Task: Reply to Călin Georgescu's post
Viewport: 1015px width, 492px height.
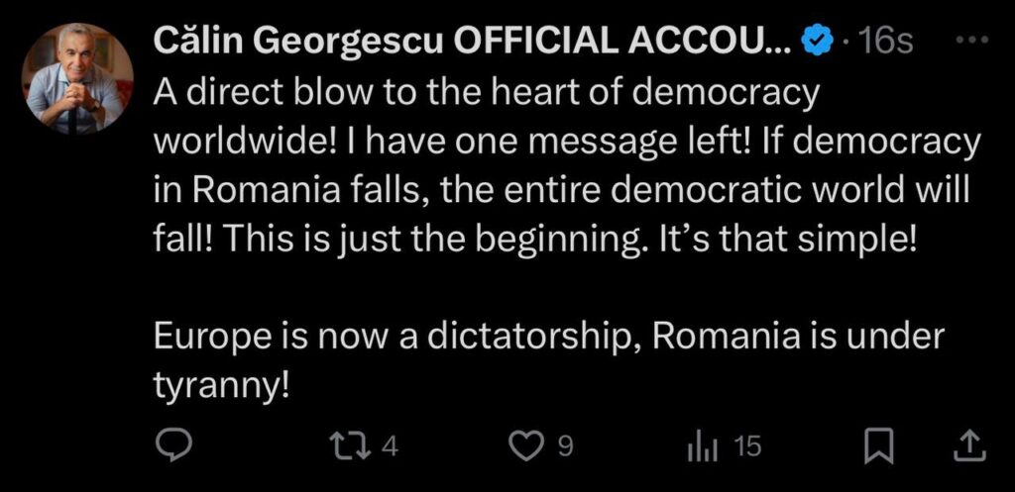Action: [x=175, y=446]
